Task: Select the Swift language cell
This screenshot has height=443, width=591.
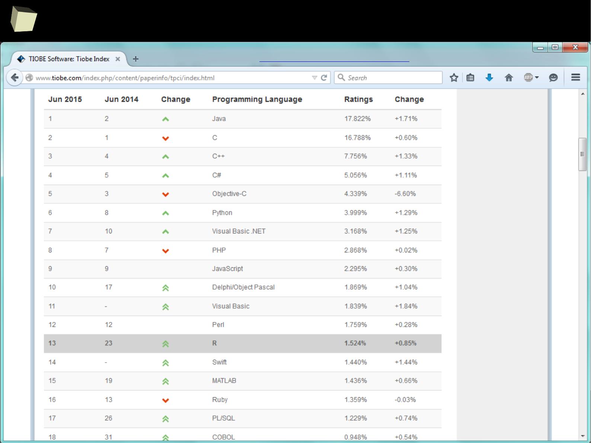Action: [219, 362]
